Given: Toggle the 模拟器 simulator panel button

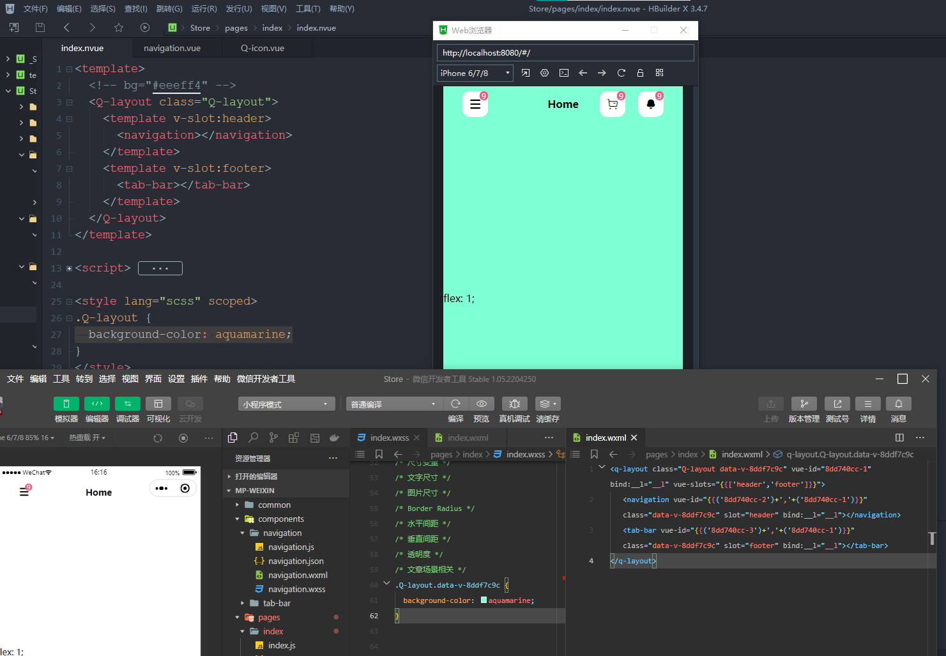Looking at the screenshot, I should pyautogui.click(x=66, y=404).
